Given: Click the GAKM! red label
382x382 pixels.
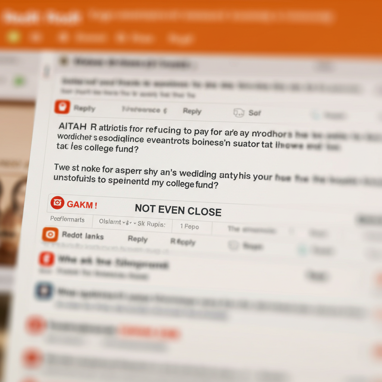Looking at the screenshot, I should [x=82, y=205].
